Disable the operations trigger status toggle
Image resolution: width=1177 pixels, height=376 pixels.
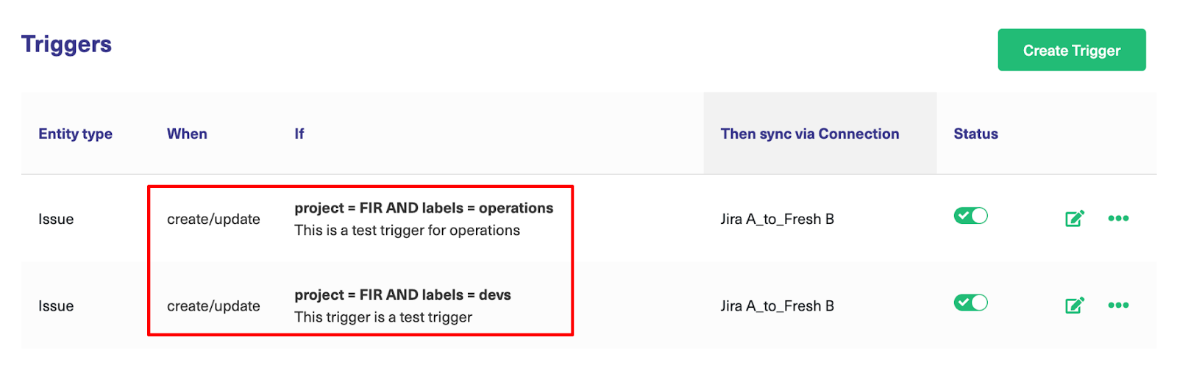pyautogui.click(x=971, y=216)
